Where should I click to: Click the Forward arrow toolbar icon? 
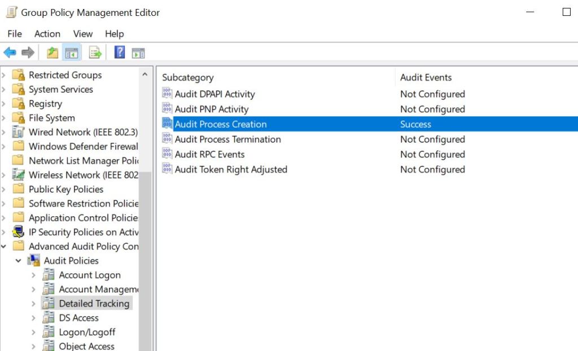[x=28, y=53]
